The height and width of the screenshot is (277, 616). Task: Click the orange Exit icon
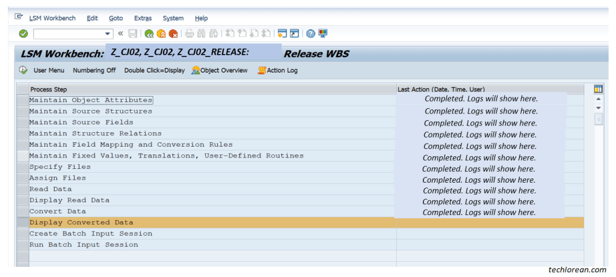pos(161,34)
